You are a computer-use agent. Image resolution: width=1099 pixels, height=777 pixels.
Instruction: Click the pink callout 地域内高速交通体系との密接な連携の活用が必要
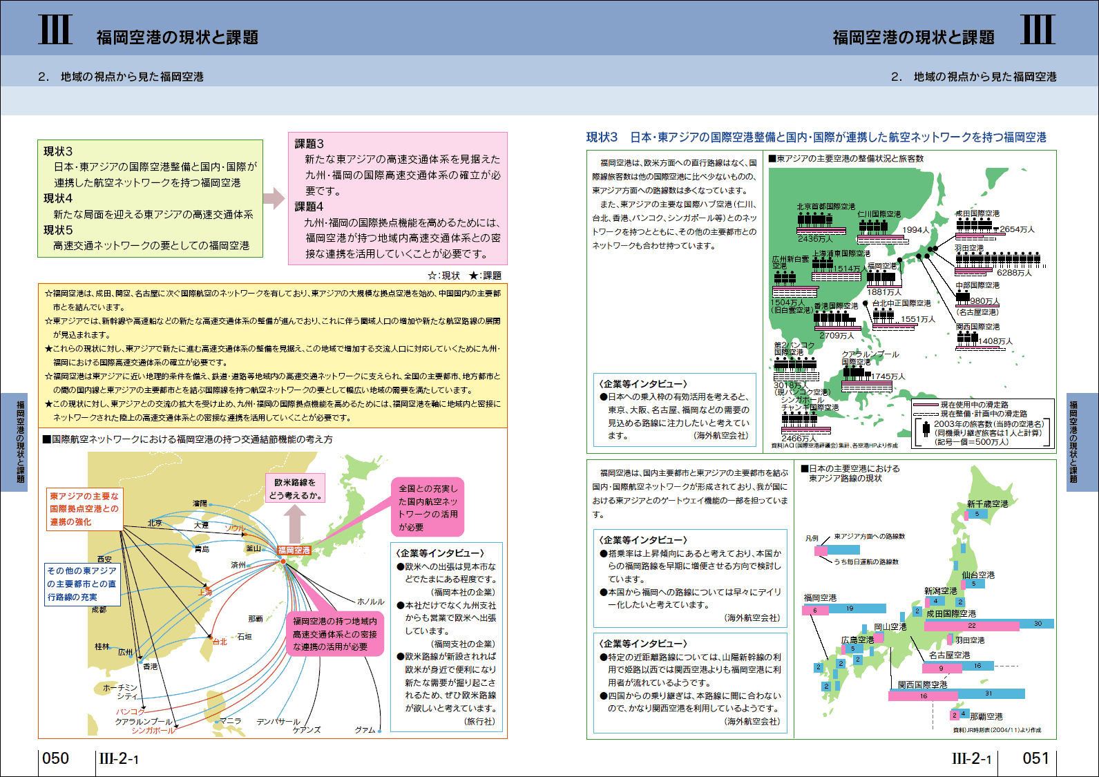335,634
